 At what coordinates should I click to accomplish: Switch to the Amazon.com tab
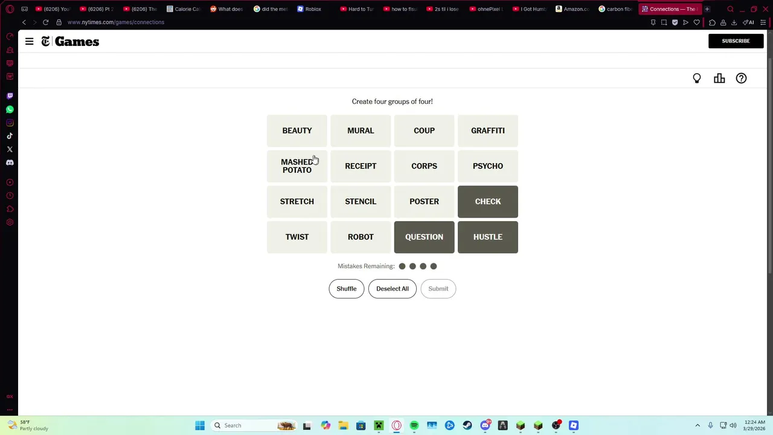point(573,9)
